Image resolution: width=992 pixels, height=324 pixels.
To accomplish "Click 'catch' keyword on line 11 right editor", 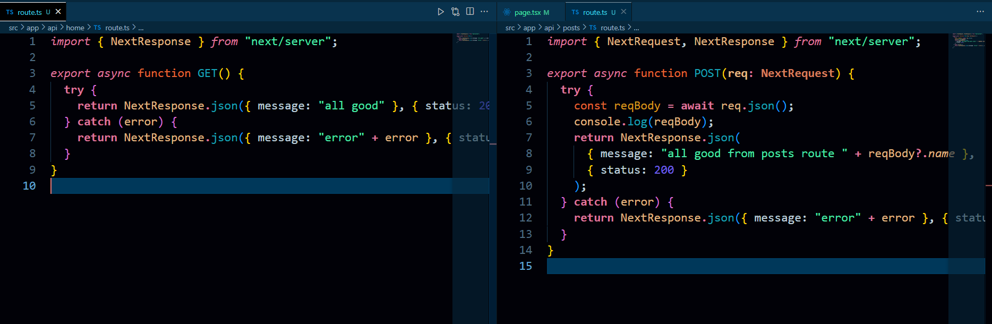I will click(591, 202).
